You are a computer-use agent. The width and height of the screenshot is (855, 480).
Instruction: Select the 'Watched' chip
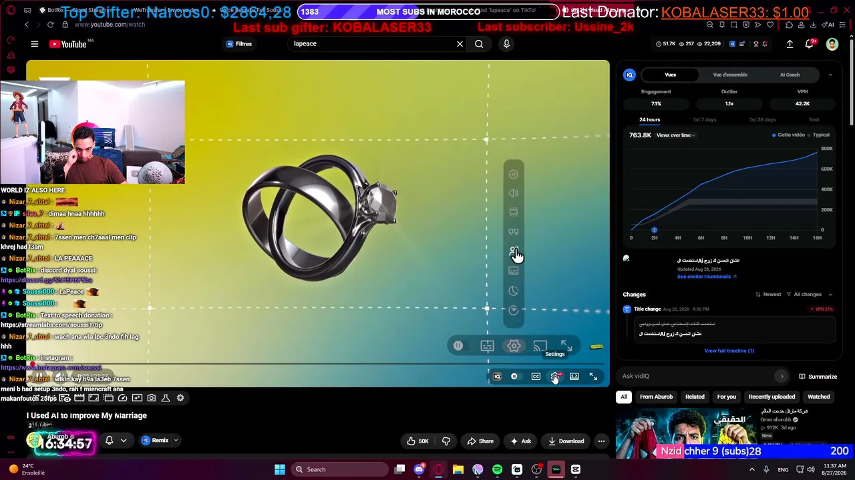click(x=818, y=397)
